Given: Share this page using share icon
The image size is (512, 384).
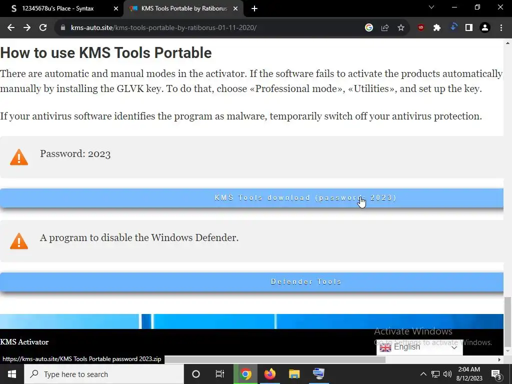Looking at the screenshot, I should click(x=385, y=28).
